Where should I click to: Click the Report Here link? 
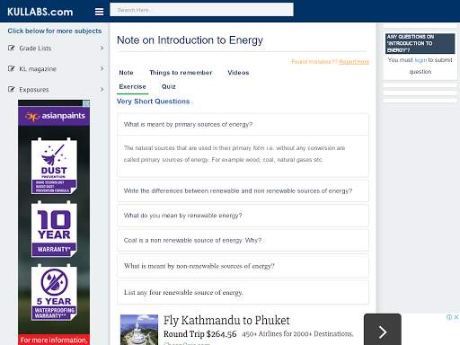[x=354, y=62]
